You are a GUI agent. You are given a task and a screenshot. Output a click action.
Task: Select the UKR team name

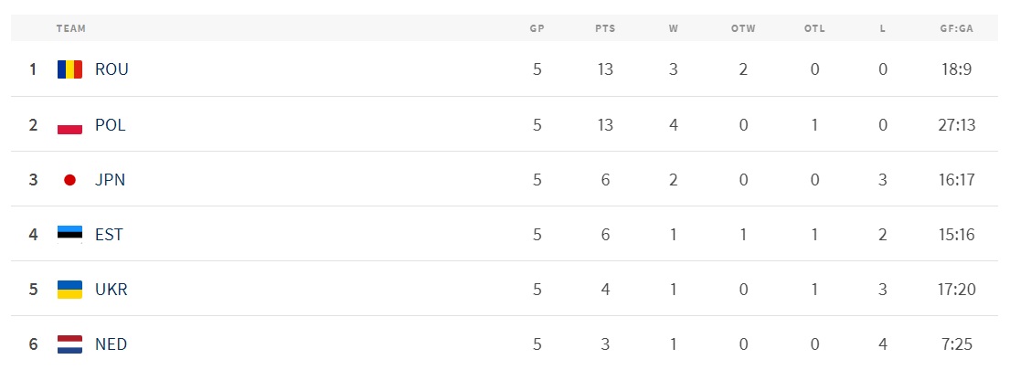coord(112,290)
